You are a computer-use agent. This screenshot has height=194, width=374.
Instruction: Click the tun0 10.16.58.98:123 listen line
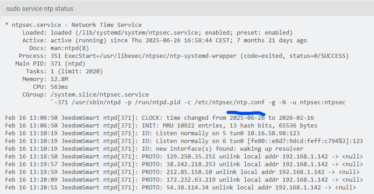[x=182, y=133]
